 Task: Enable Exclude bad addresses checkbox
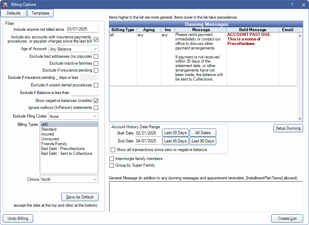96,56
